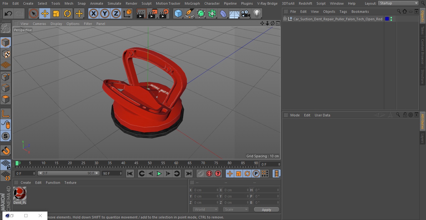Enable Points mode

tap(6, 76)
